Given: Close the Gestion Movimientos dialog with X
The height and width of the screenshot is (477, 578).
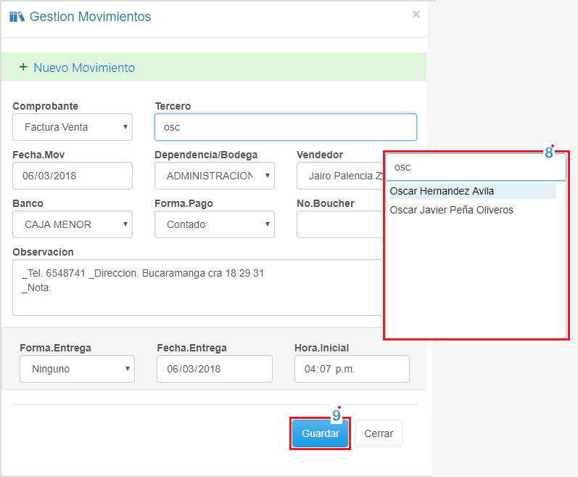Looking at the screenshot, I should (x=416, y=14).
